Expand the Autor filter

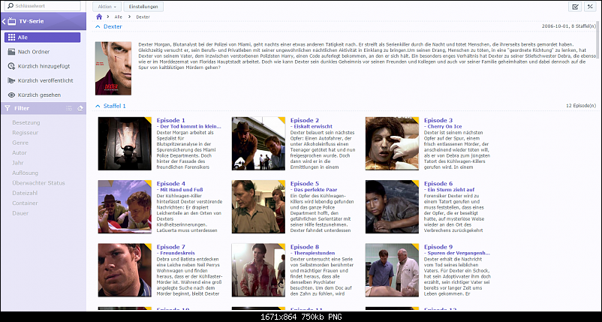(20, 153)
